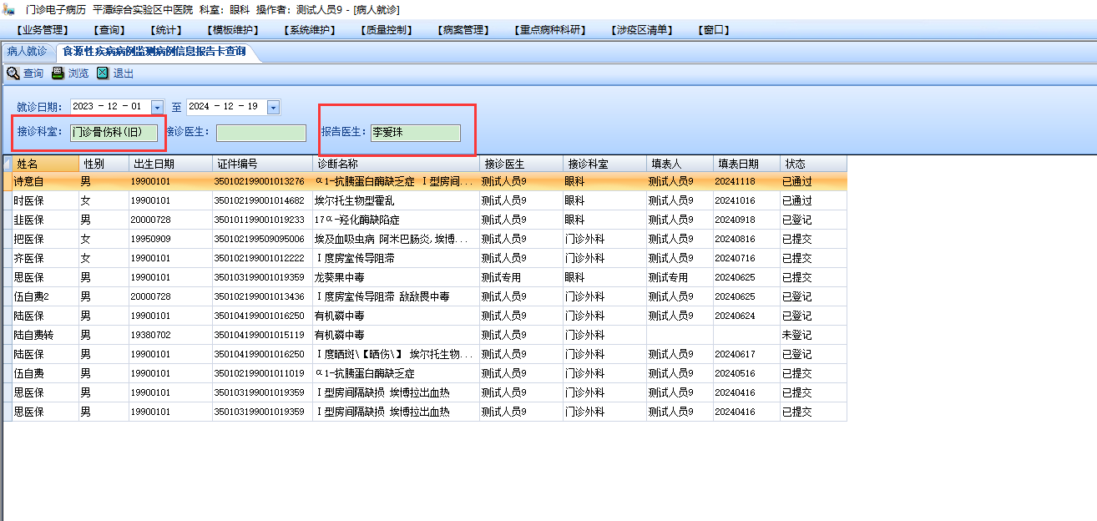Sort by the 诊断名称 column header
The image size is (1097, 521).
click(x=397, y=164)
